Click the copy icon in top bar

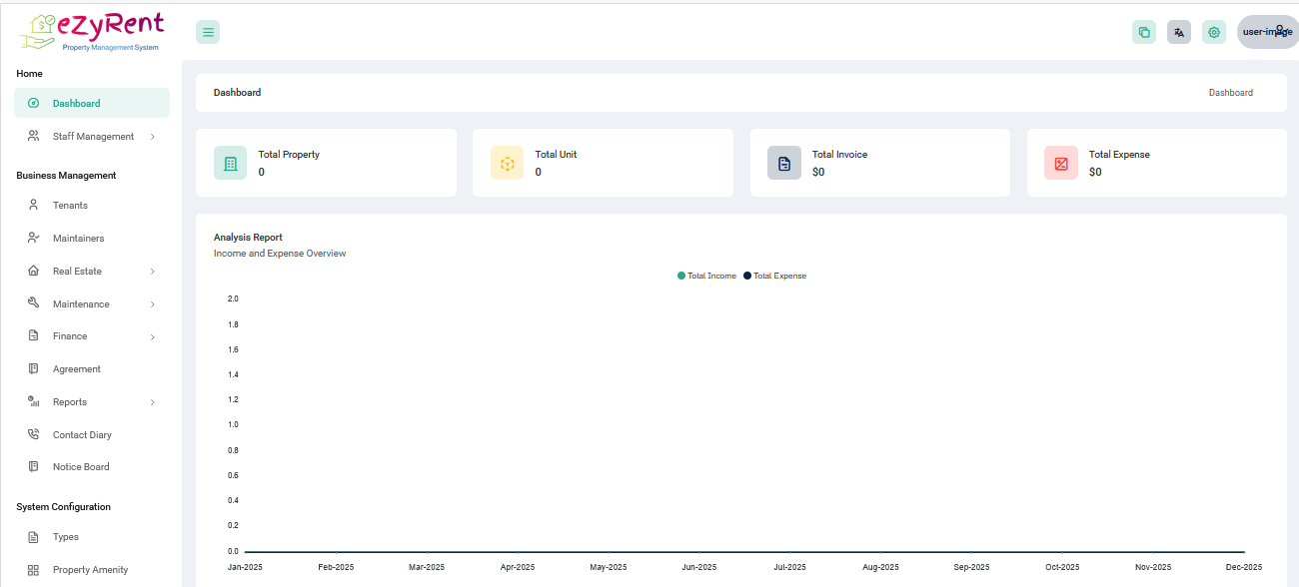click(1144, 32)
